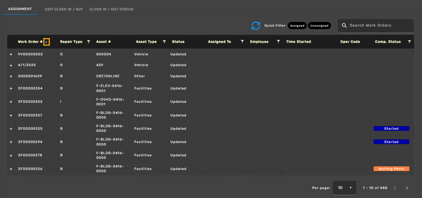Toggle the Unassigned quick filter

(x=319, y=26)
